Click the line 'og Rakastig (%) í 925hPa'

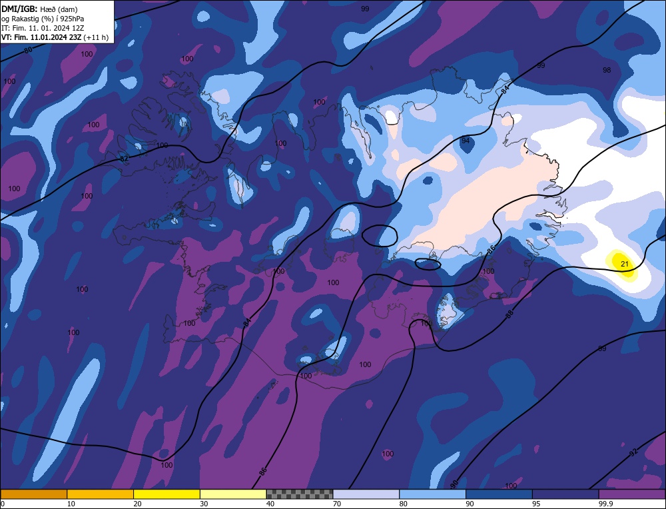coord(43,19)
